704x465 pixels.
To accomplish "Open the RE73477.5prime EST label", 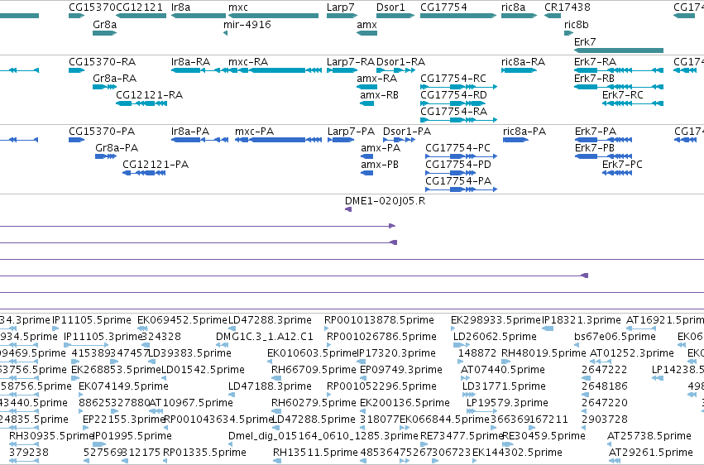I will point(462,436).
